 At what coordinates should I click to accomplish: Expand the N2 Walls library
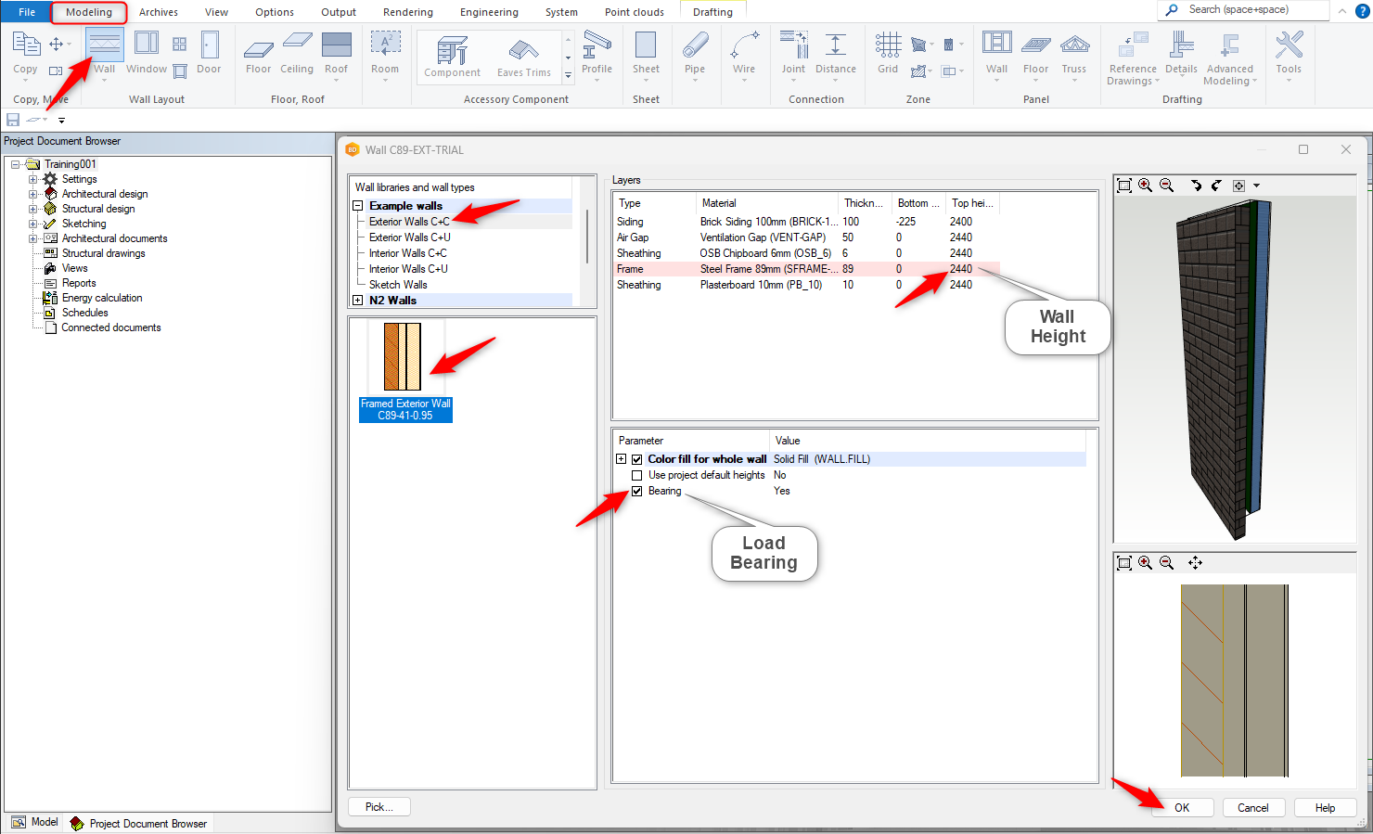pyautogui.click(x=358, y=301)
